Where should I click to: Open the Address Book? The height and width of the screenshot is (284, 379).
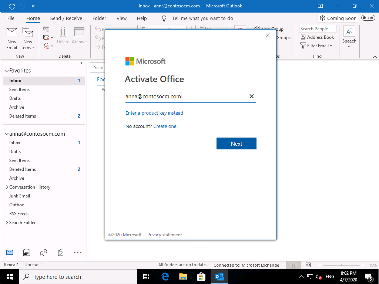pos(317,37)
